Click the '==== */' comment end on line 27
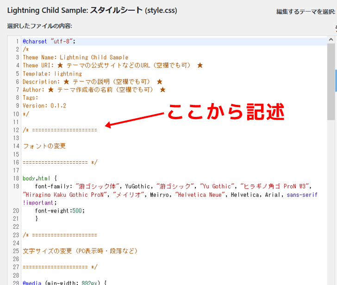Viewport: 337px width, 285px height. point(60,267)
